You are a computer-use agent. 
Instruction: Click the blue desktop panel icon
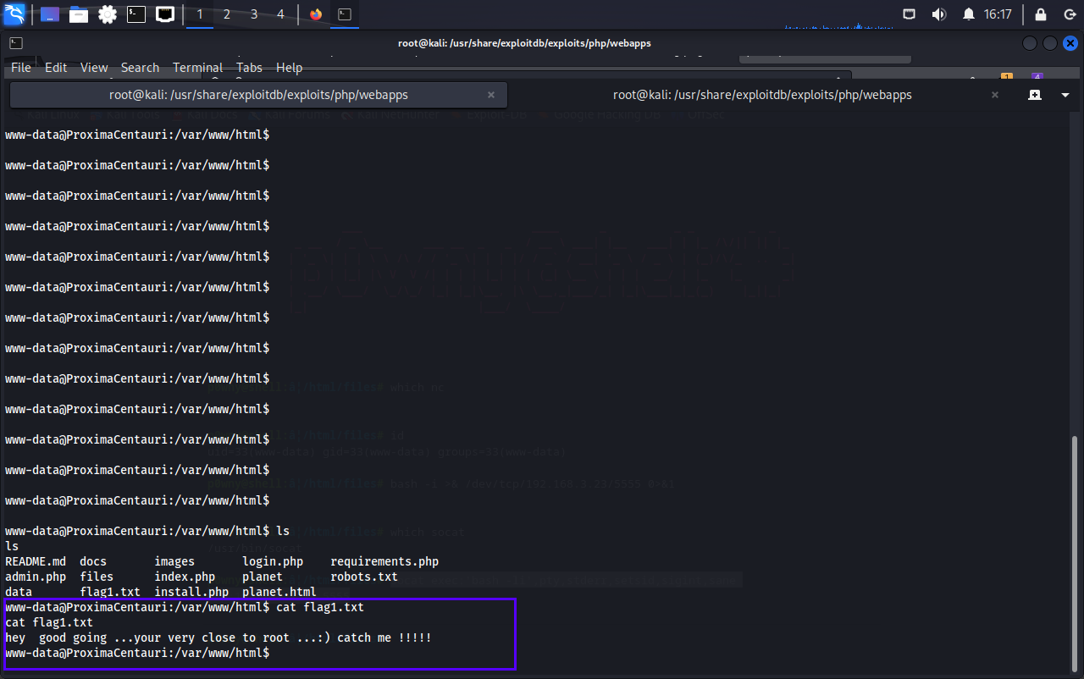coord(50,14)
